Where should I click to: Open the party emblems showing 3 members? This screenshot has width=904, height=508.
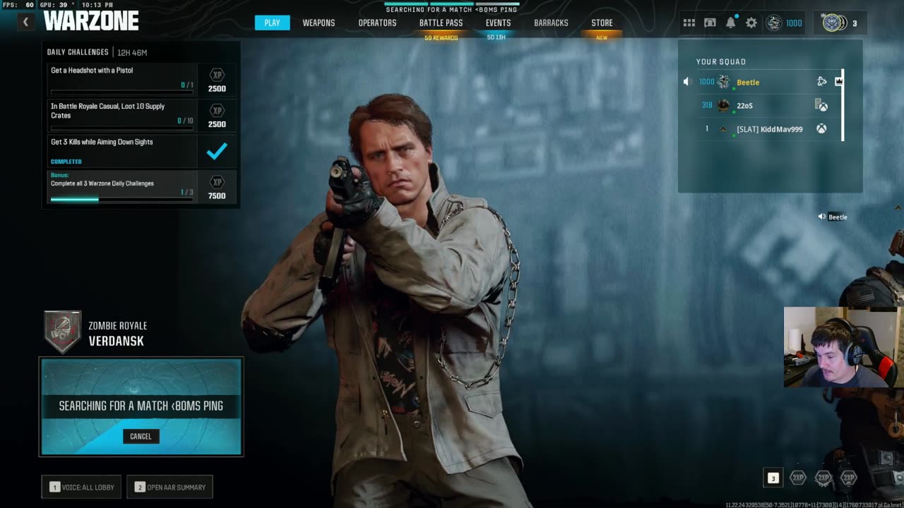point(839,23)
